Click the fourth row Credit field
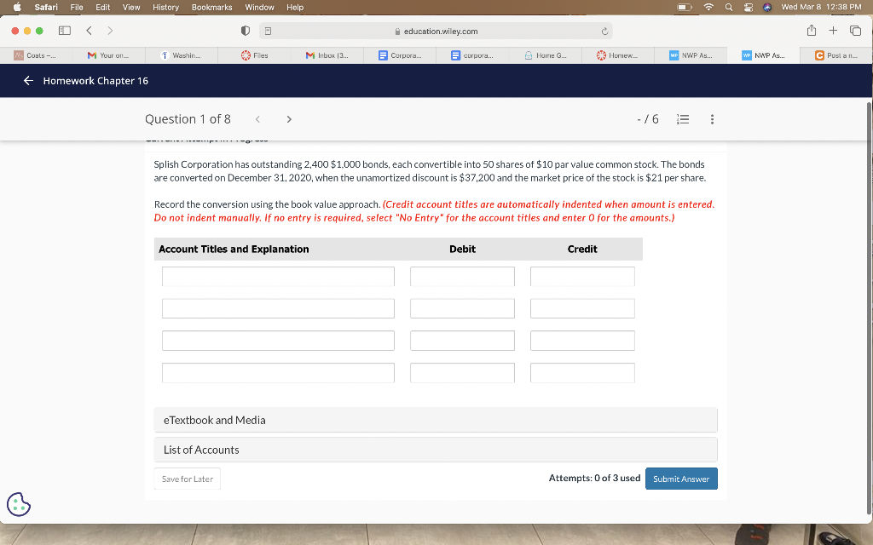 click(582, 373)
